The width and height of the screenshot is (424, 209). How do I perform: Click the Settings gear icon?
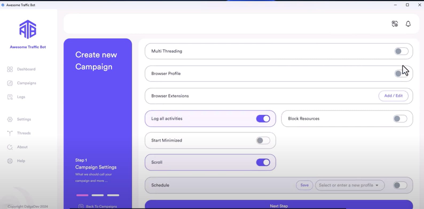click(10, 119)
